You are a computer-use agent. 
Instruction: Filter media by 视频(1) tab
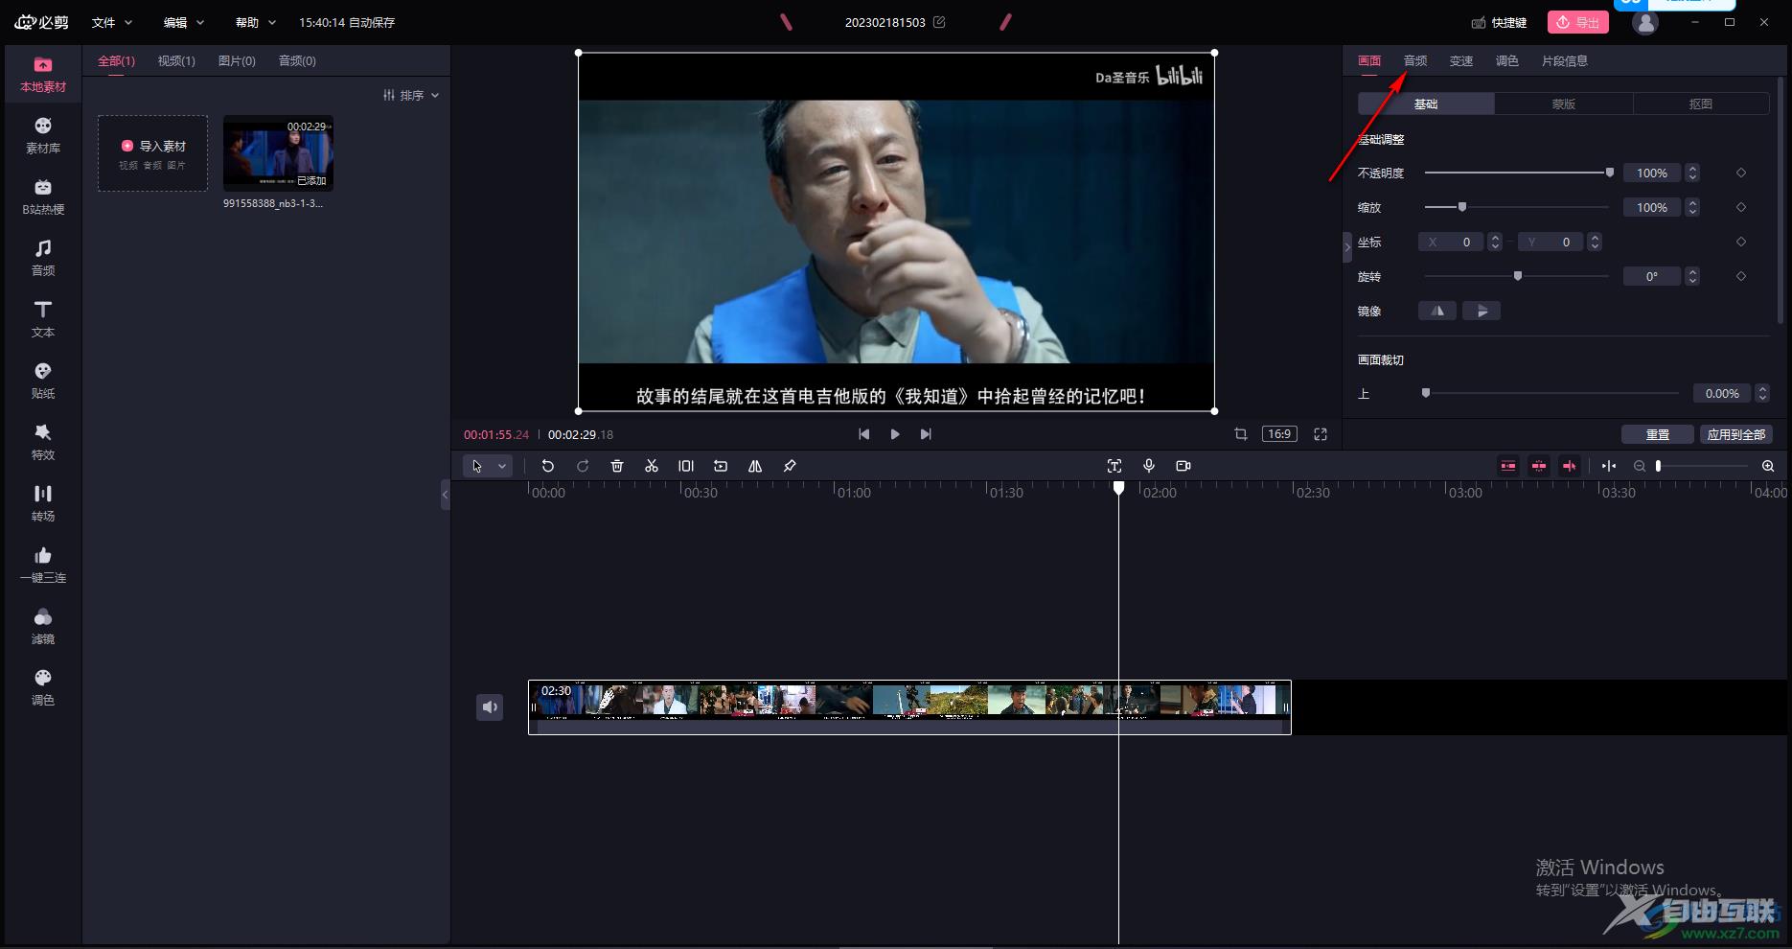176,60
